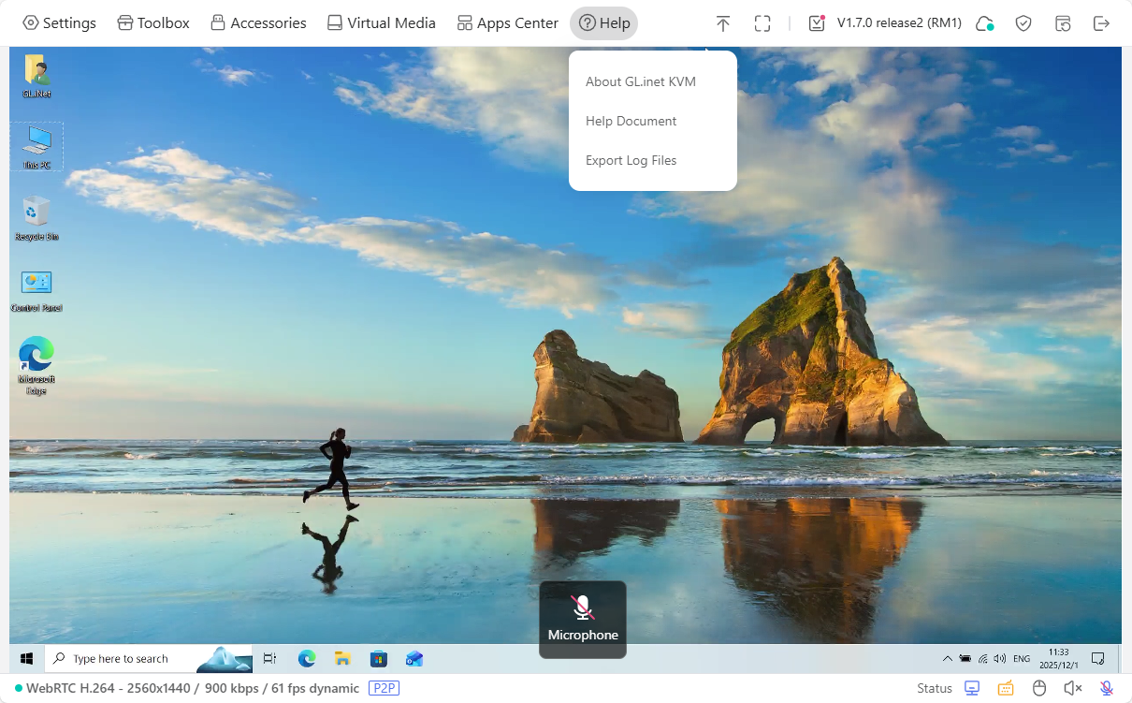The width and height of the screenshot is (1132, 703).
Task: Toggle the muted microphone in status bar
Action: [x=1106, y=688]
